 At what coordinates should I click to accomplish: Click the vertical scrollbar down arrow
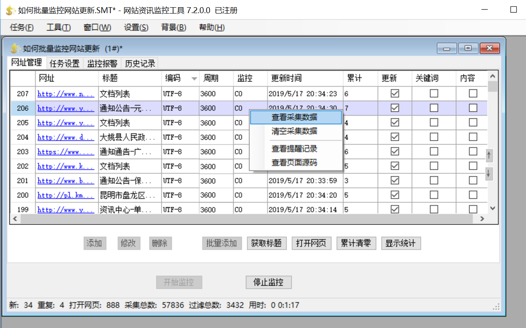tap(492, 208)
